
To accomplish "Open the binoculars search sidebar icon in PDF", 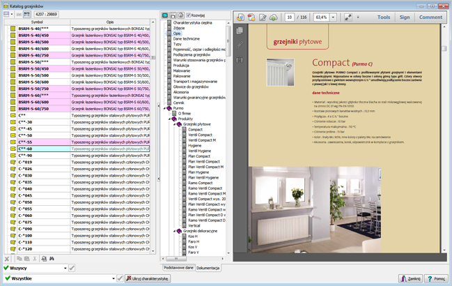I will (x=240, y=59).
